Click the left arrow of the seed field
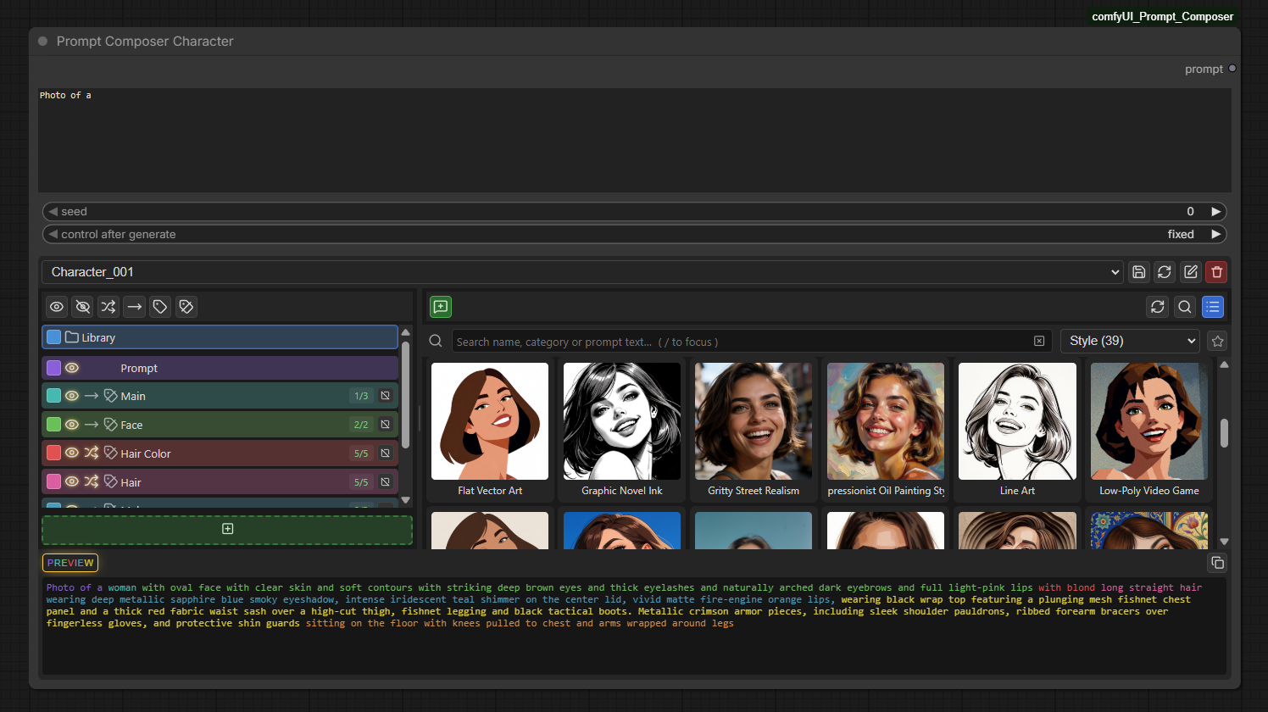This screenshot has width=1268, height=712. coord(53,211)
